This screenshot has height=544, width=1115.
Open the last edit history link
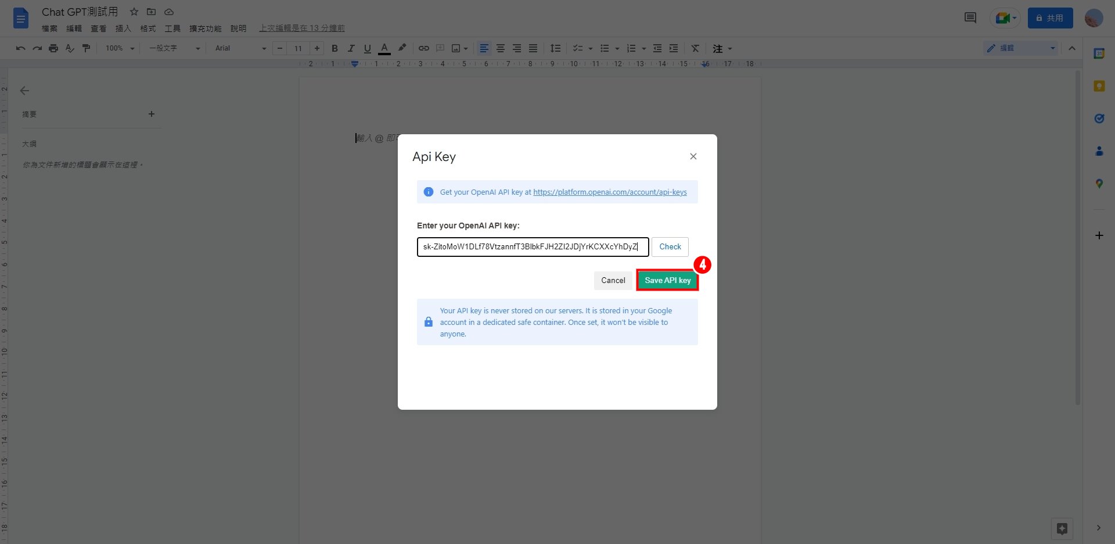pos(302,28)
